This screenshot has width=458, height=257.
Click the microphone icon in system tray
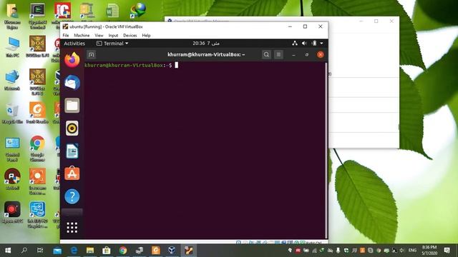(x=338, y=251)
